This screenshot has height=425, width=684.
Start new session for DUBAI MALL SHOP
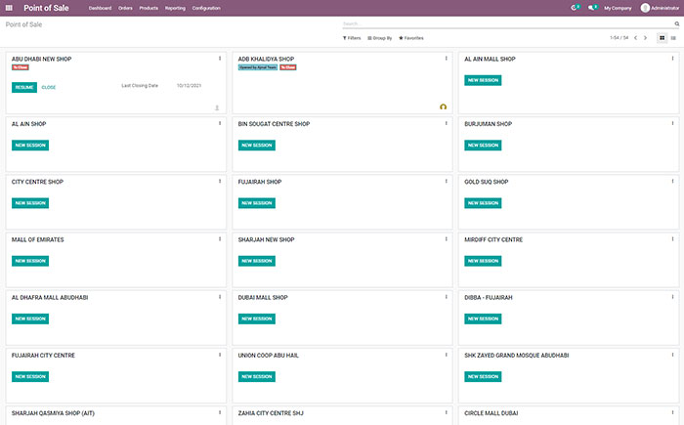[x=256, y=319]
